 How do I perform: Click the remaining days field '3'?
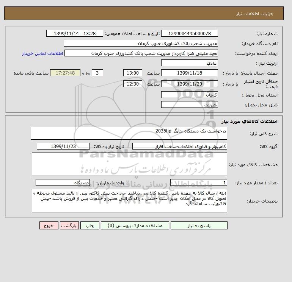click(97, 73)
